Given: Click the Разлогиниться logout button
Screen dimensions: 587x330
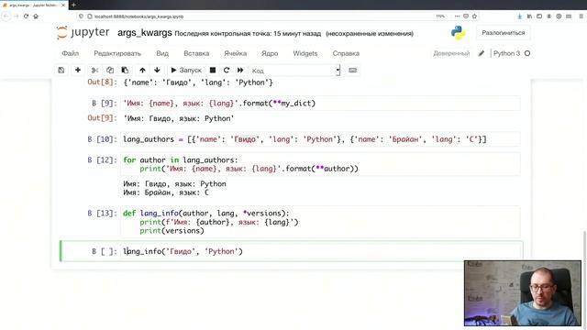Looking at the screenshot, I should click(504, 33).
